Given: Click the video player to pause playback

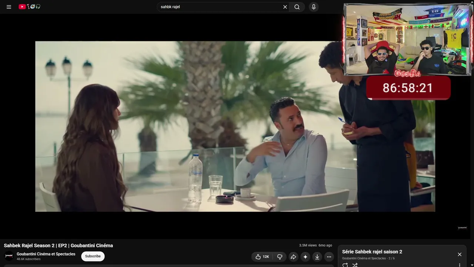Looking at the screenshot, I should coord(235,126).
